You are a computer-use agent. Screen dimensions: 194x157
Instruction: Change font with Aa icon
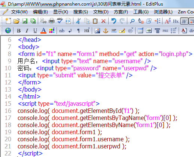(x=167, y=21)
